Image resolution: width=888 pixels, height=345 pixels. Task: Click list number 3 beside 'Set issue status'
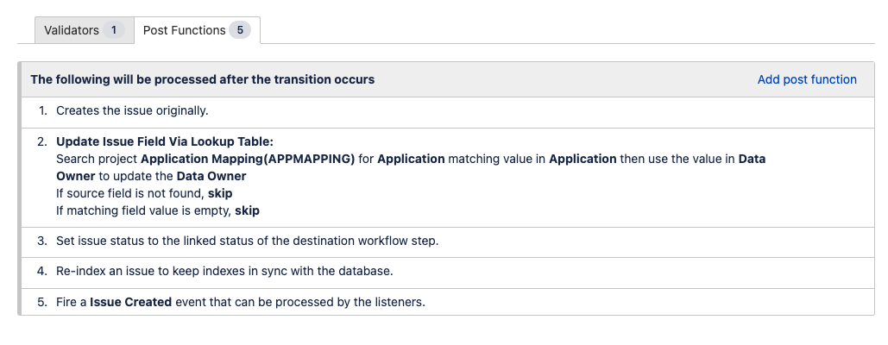click(42, 241)
